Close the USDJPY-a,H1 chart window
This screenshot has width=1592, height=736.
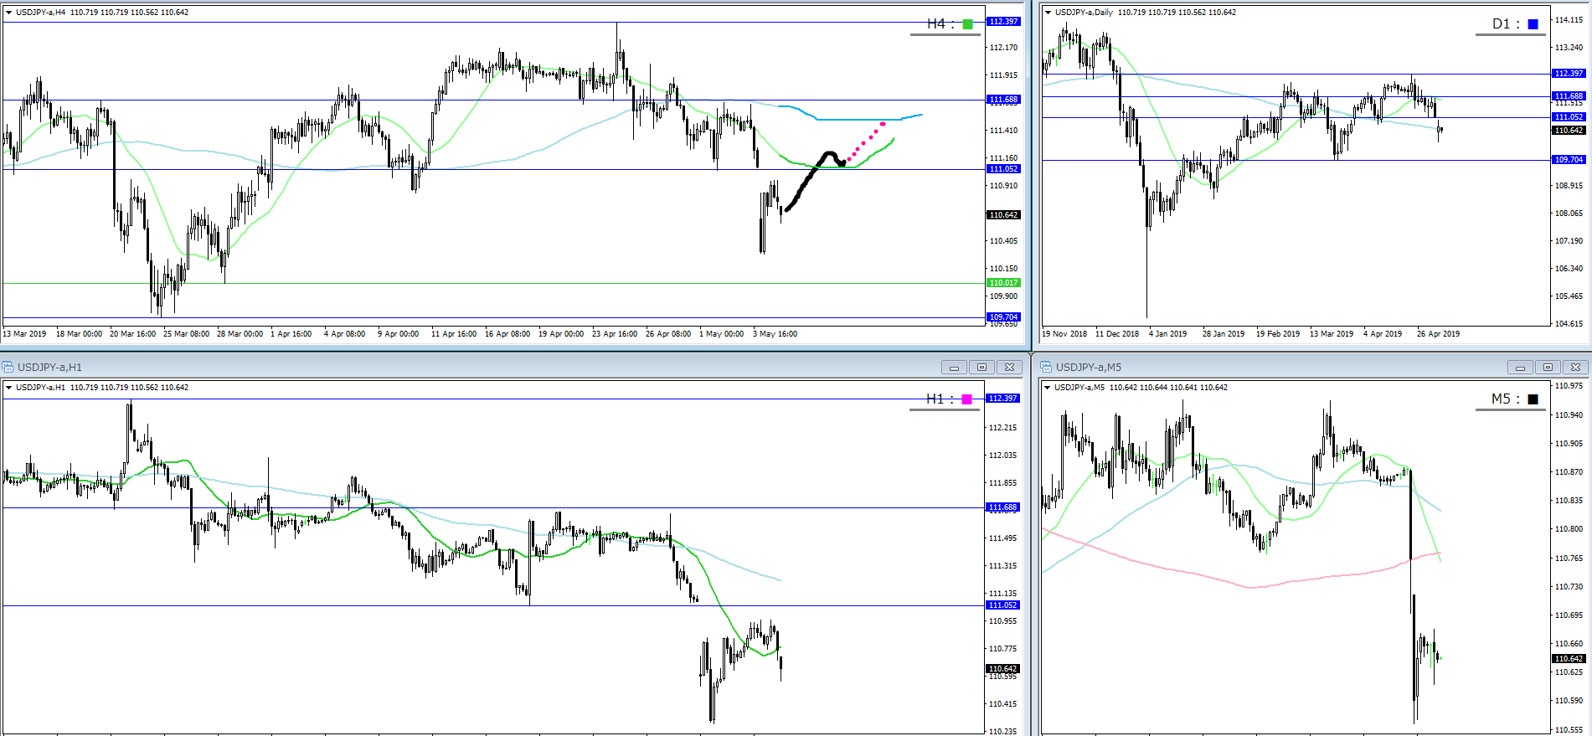(x=1010, y=367)
